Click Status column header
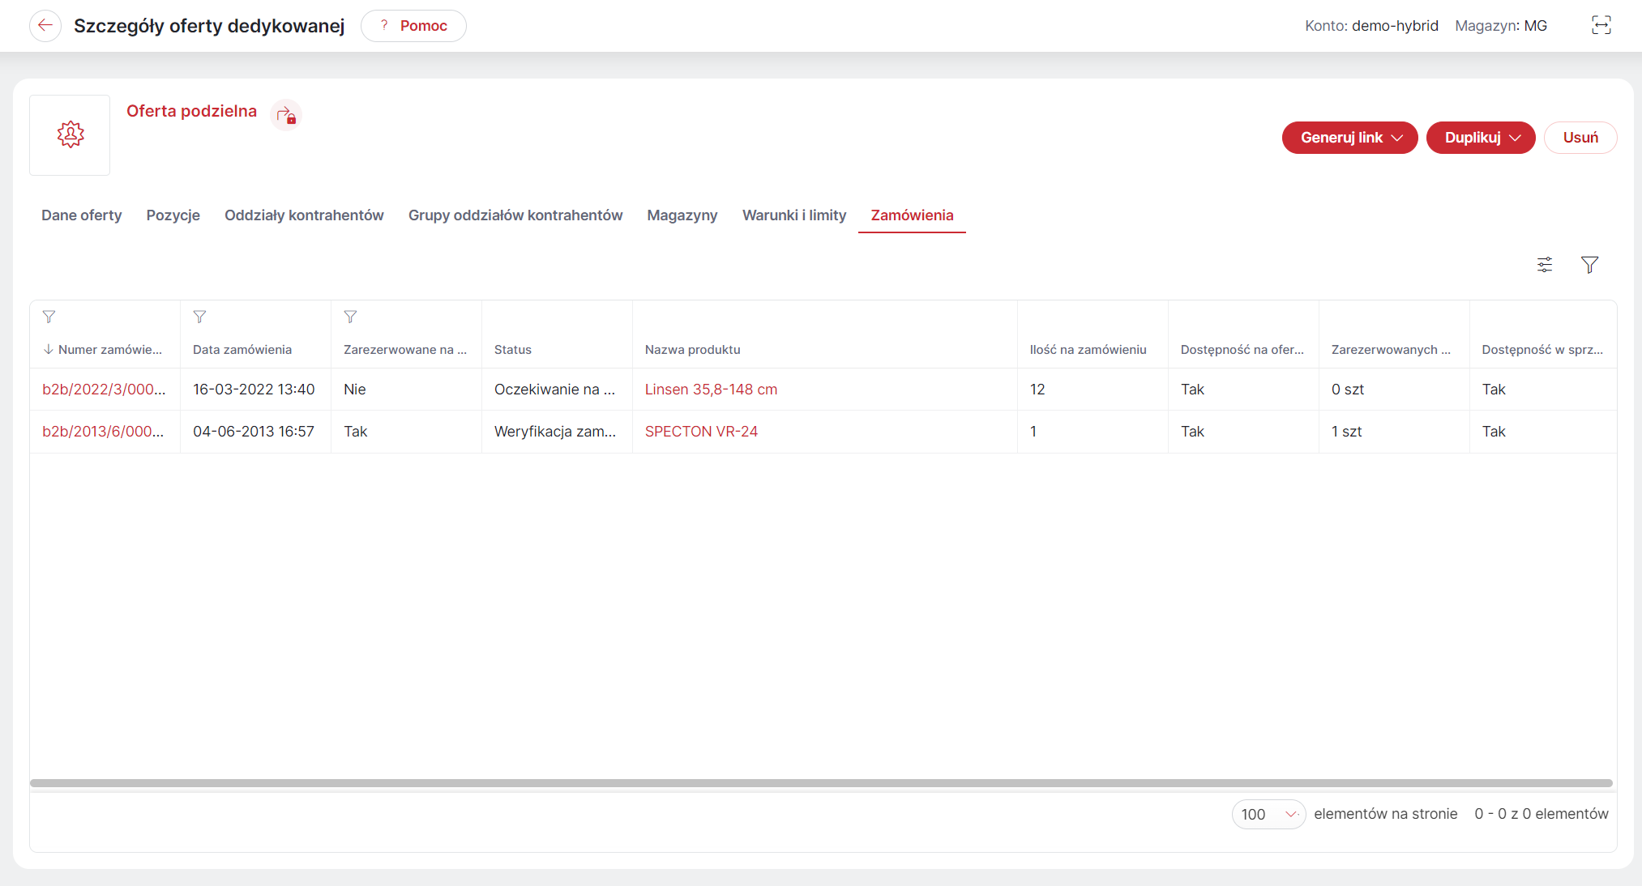Image resolution: width=1642 pixels, height=886 pixels. (513, 350)
